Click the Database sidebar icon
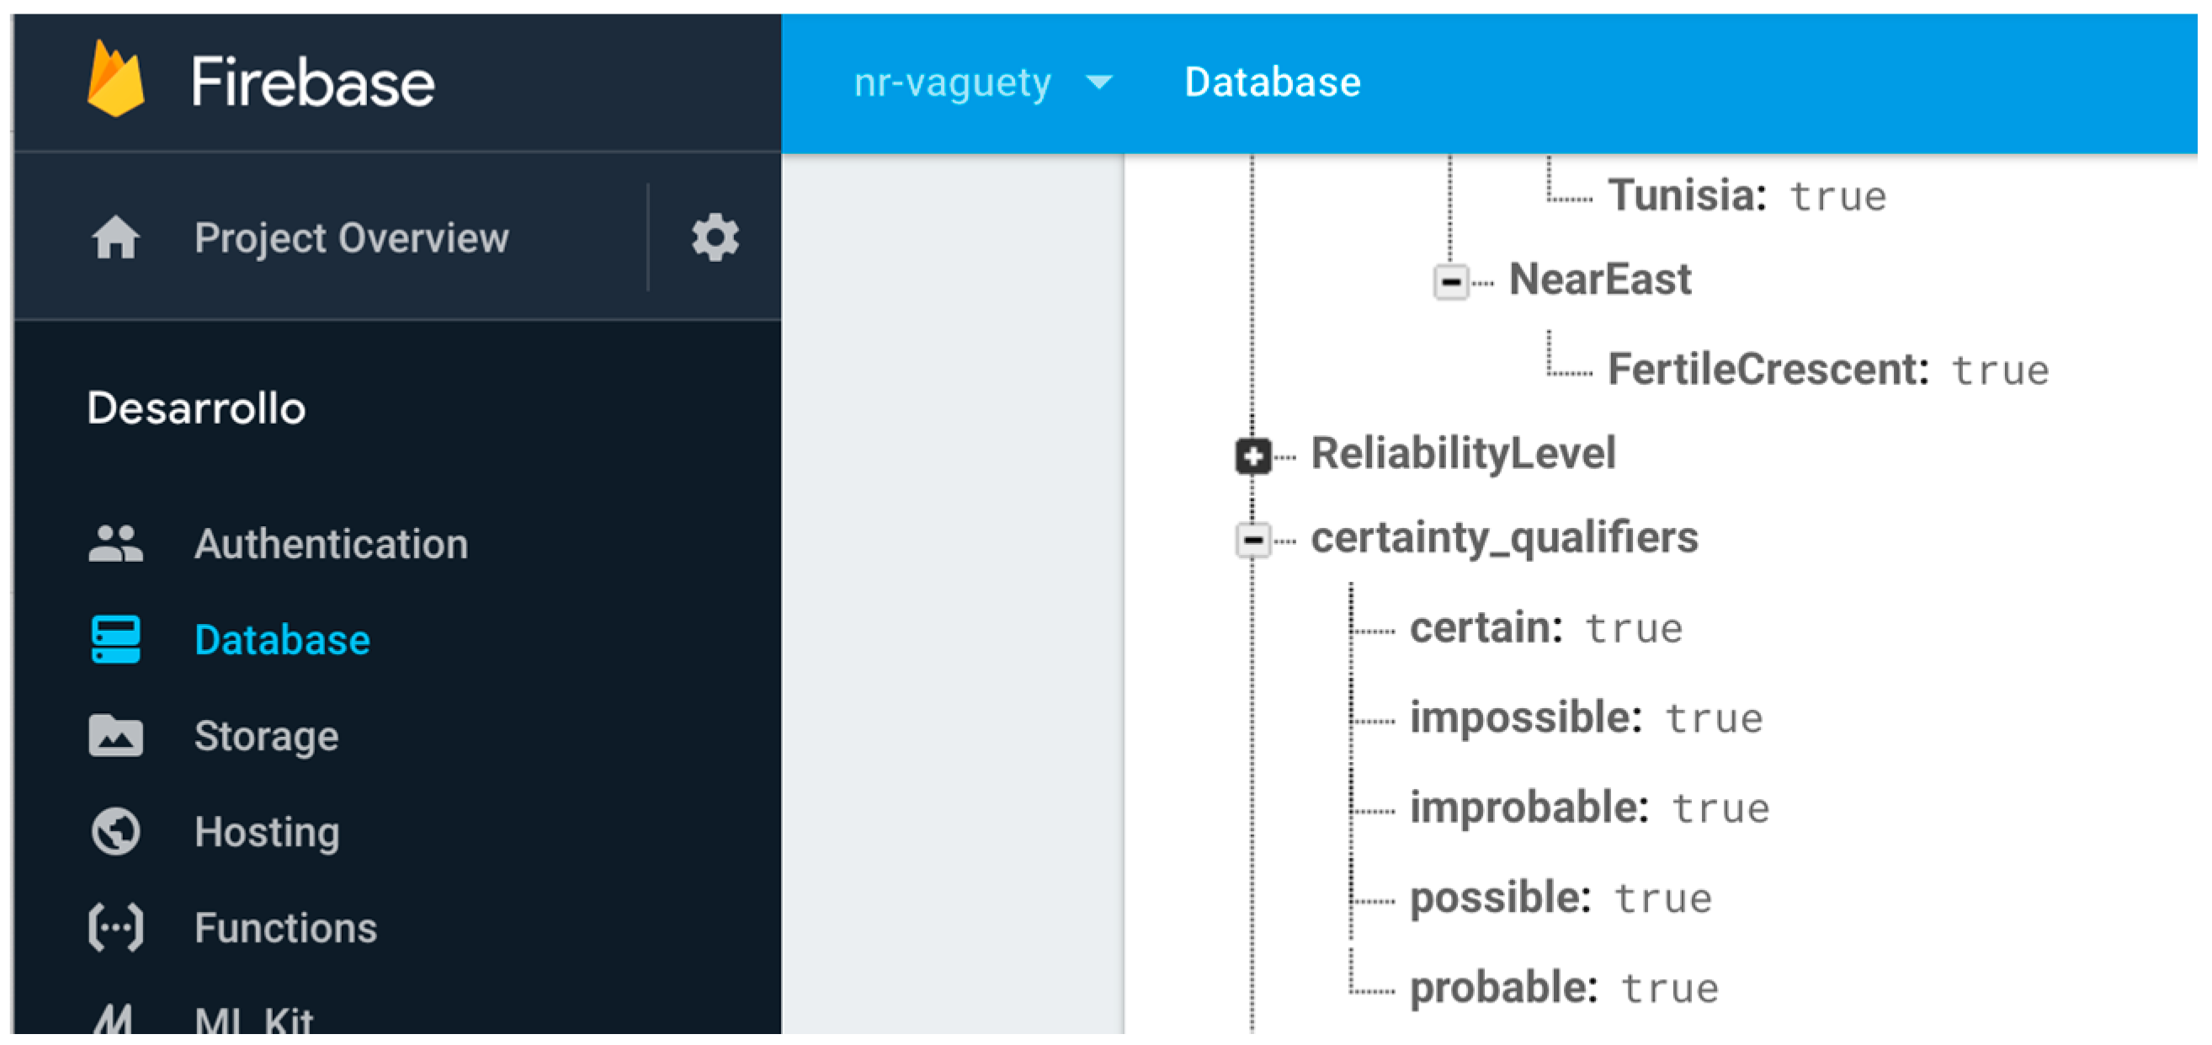 point(116,639)
